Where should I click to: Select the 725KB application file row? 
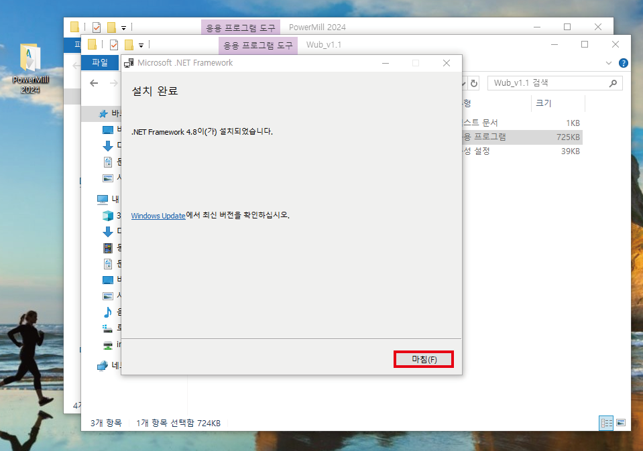point(522,137)
